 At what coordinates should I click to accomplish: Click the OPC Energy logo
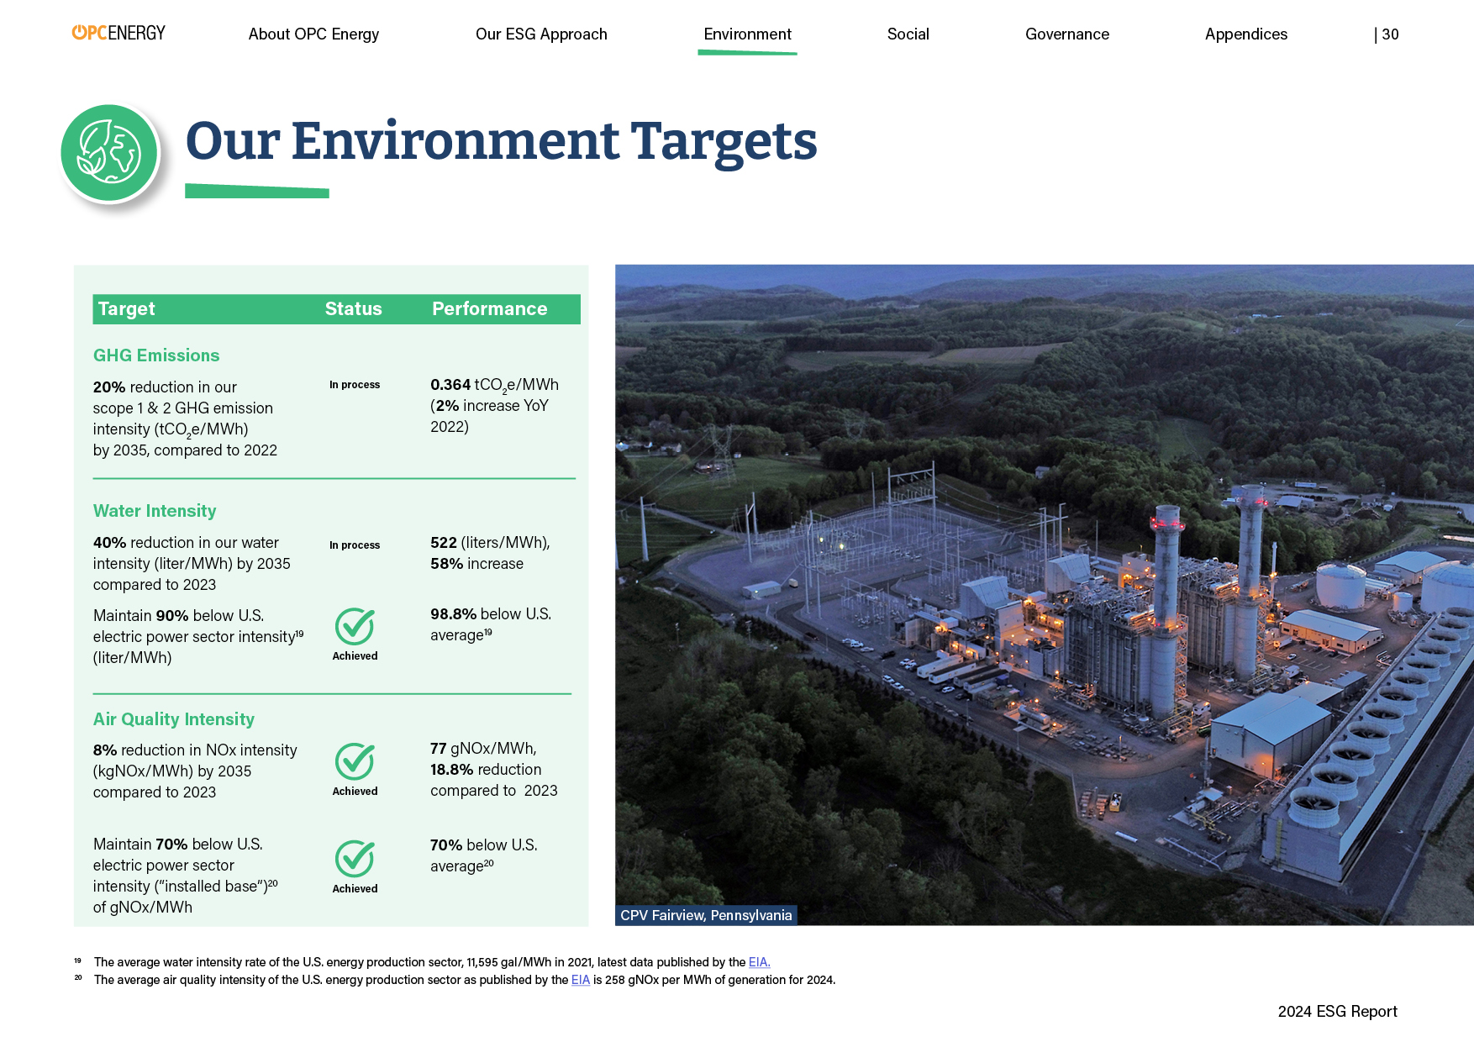[118, 33]
